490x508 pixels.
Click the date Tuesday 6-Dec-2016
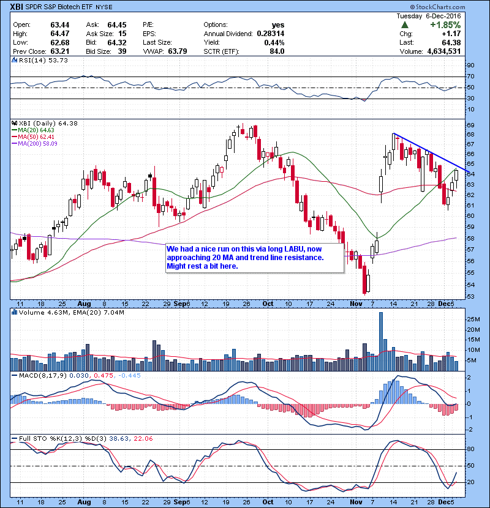click(x=428, y=16)
